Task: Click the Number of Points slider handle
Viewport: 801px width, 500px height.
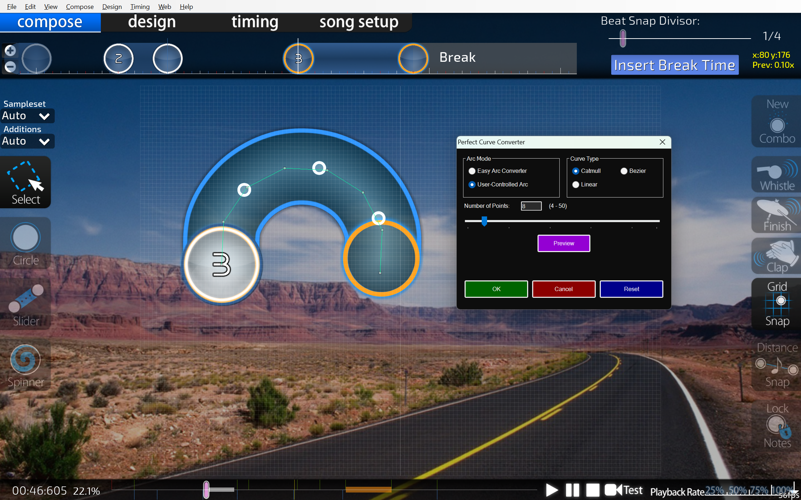Action: (x=484, y=221)
